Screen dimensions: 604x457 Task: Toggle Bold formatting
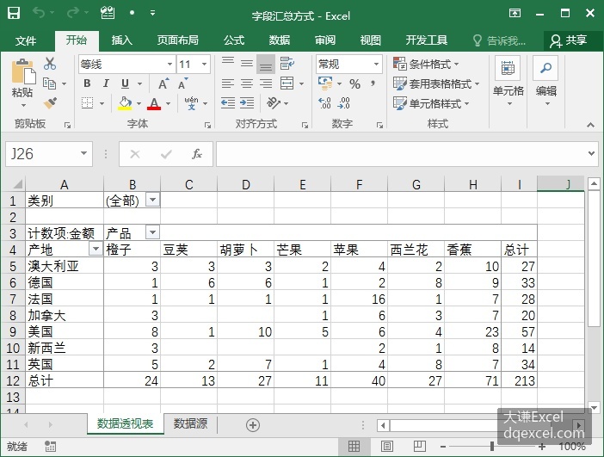[x=87, y=83]
